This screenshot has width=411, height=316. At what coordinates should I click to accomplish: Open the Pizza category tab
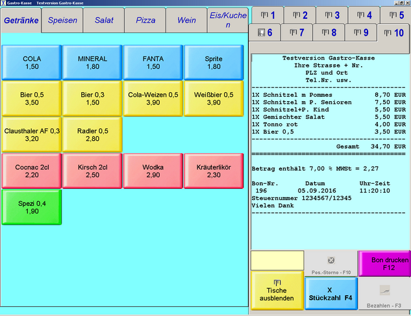pyautogui.click(x=145, y=20)
